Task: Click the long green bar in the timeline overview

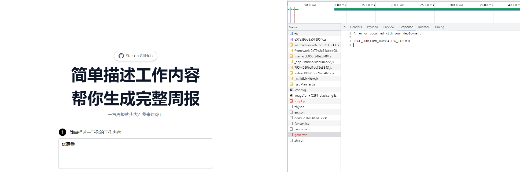Action: click(x=427, y=9)
